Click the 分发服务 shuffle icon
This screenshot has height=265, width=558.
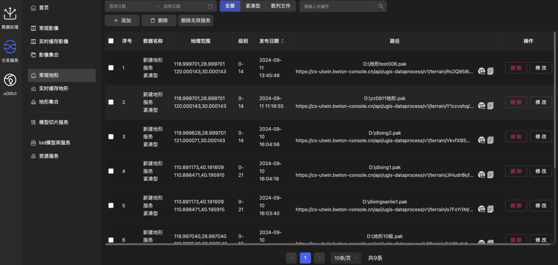[10, 46]
